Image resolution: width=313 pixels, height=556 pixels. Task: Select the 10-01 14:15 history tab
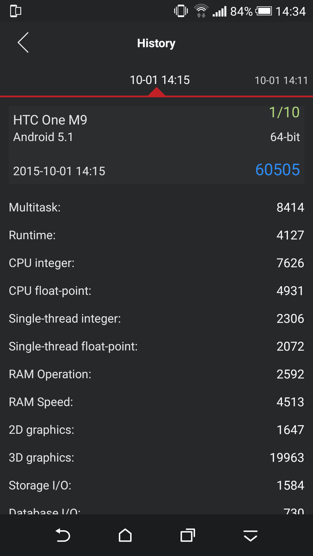point(160,80)
